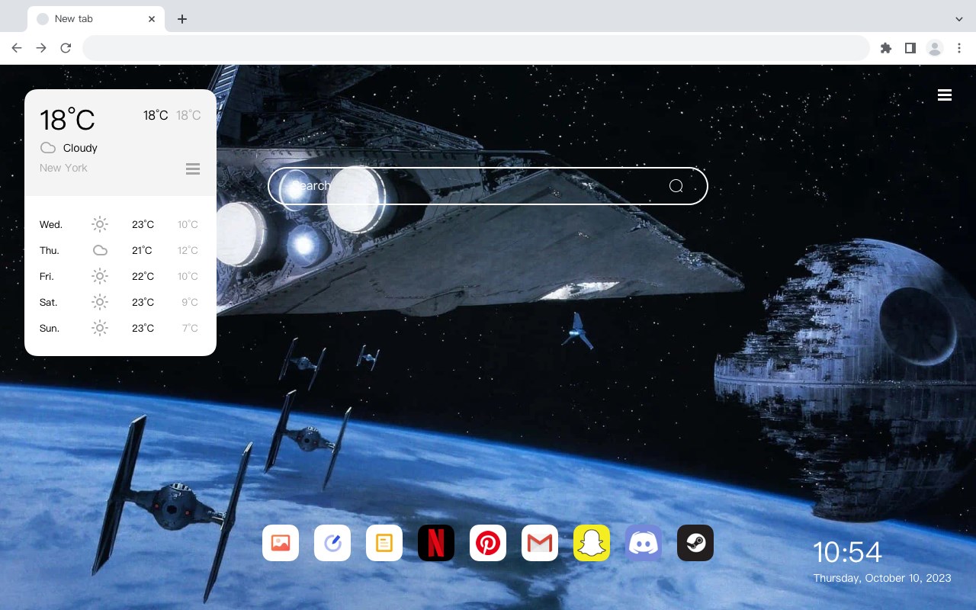This screenshot has width=976, height=610.
Task: Click the Cloudy condition text
Action: (80, 148)
